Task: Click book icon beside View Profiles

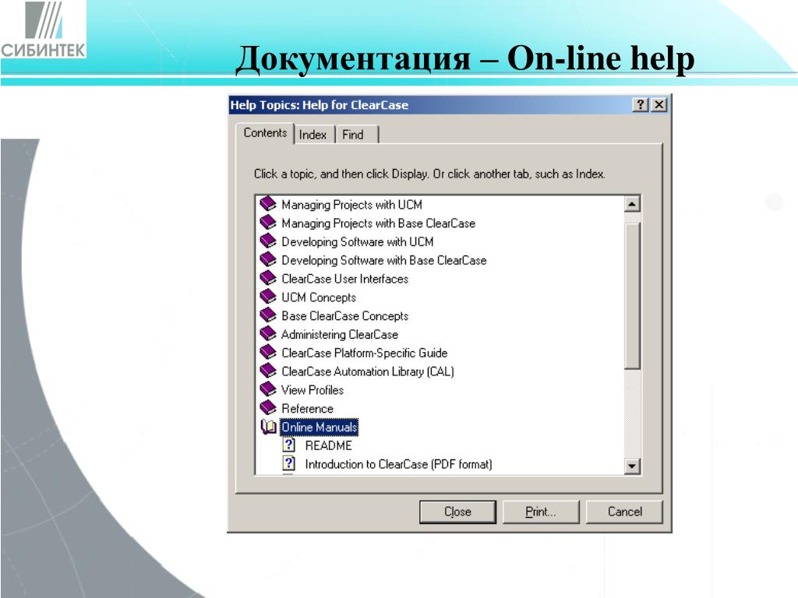Action: tap(268, 389)
